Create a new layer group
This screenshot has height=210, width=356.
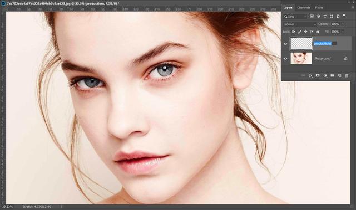(332, 75)
